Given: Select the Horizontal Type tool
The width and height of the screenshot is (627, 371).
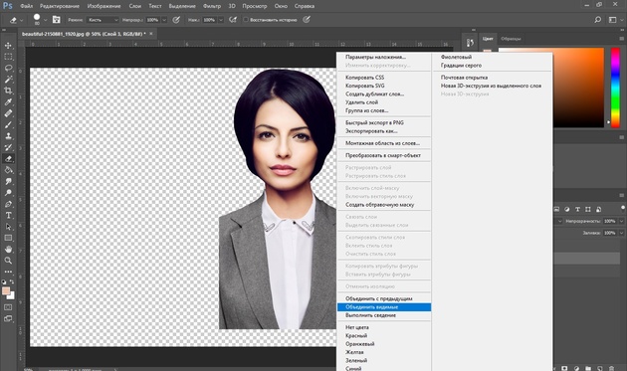Looking at the screenshot, I should (8, 215).
